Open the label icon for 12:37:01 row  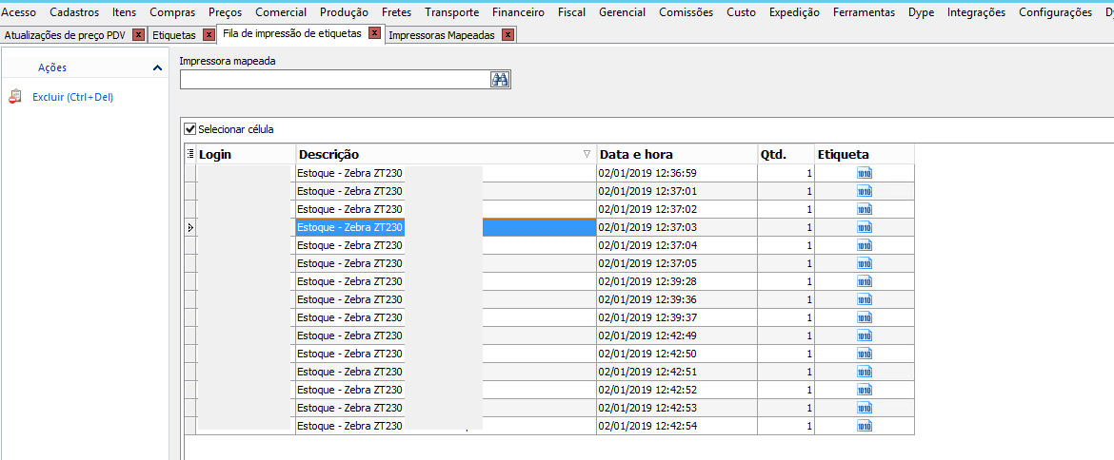(x=864, y=191)
